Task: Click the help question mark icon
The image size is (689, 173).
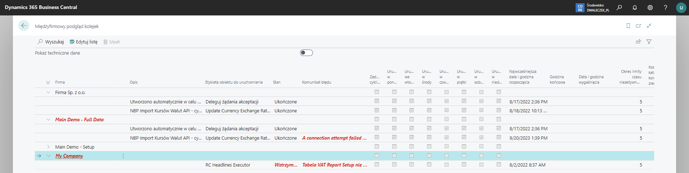Action: [x=665, y=8]
